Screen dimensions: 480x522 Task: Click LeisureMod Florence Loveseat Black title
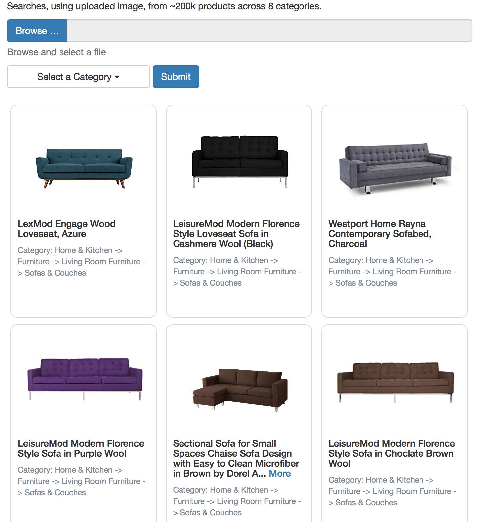coord(236,234)
